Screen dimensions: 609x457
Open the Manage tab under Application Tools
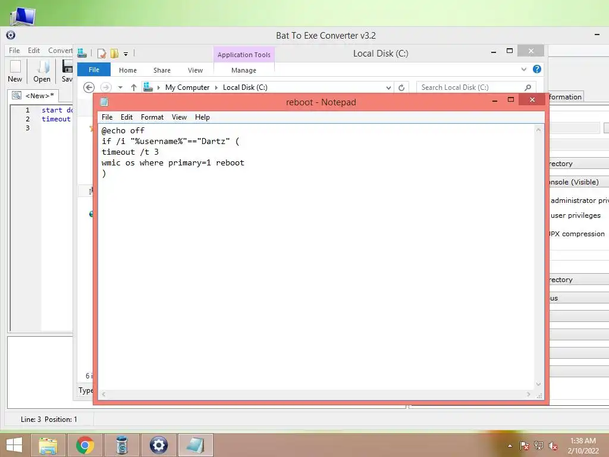244,70
